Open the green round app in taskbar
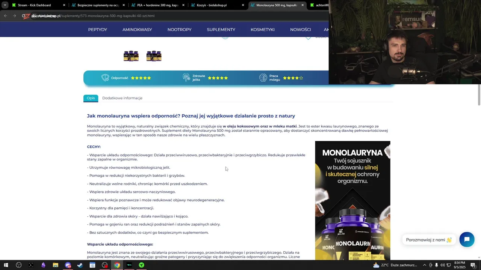This screenshot has height=270, width=481. [x=142, y=265]
